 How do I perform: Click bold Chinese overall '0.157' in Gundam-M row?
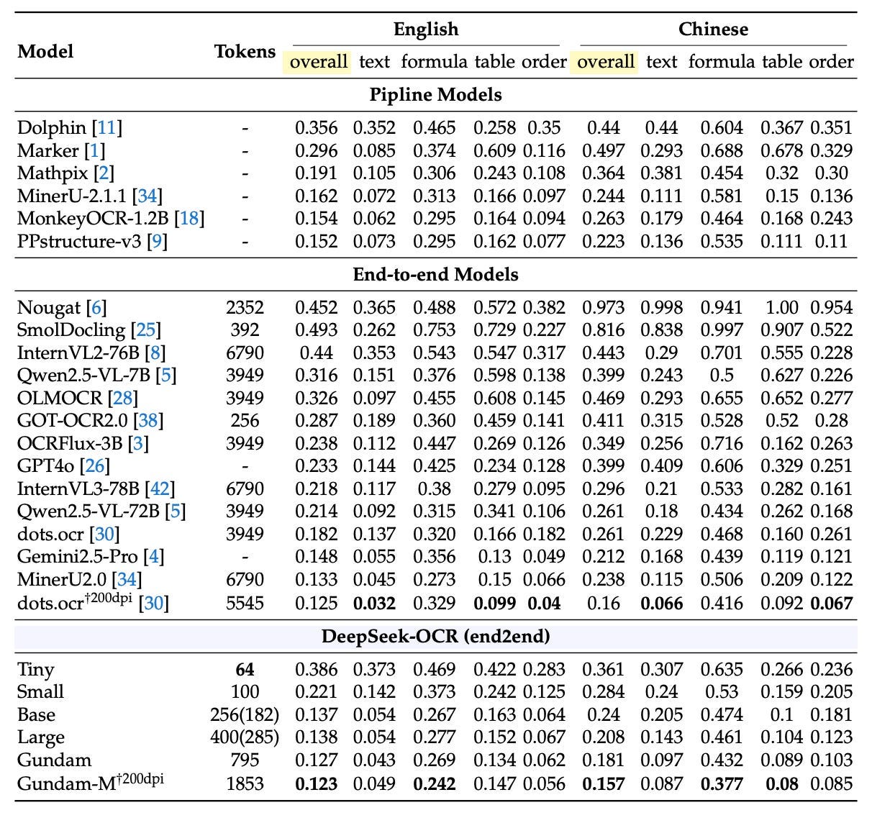coord(604,783)
